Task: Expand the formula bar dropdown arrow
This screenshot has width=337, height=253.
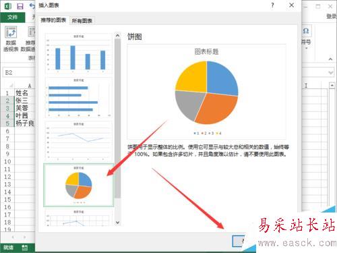Action: point(331,73)
